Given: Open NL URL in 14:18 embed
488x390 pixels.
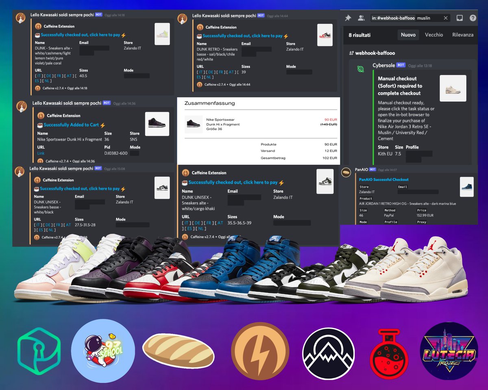Looking at the screenshot, I should coord(47,81).
